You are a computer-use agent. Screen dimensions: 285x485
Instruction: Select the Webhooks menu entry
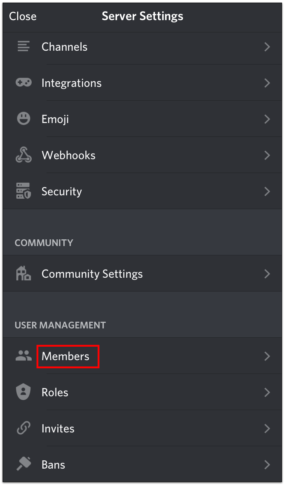[69, 155]
